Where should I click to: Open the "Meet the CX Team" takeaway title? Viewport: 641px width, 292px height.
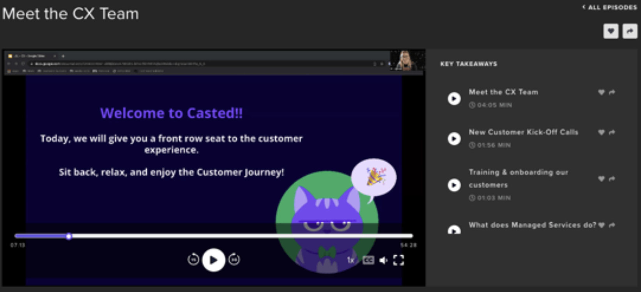pos(503,92)
